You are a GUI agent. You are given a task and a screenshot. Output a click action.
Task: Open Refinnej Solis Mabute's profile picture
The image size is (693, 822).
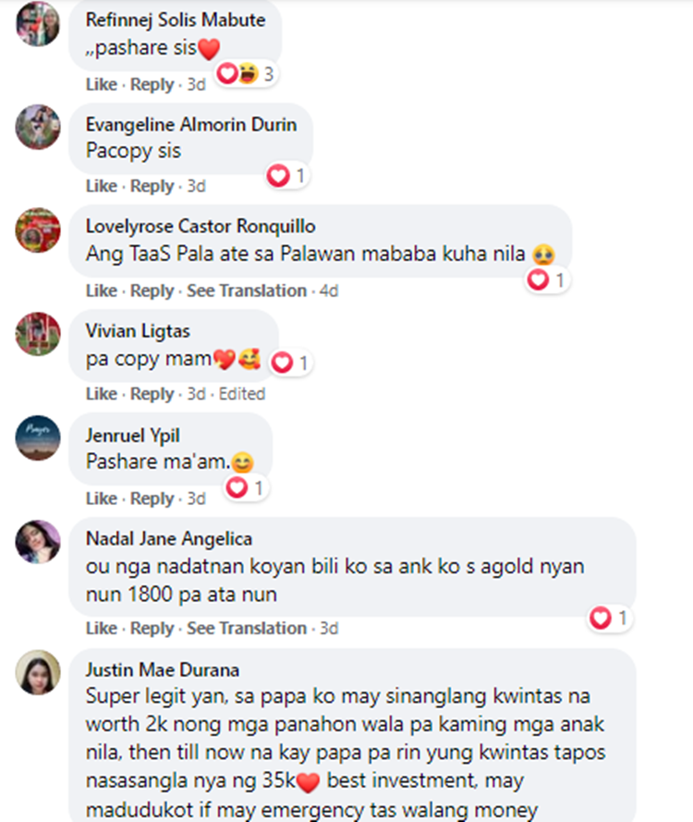(38, 24)
